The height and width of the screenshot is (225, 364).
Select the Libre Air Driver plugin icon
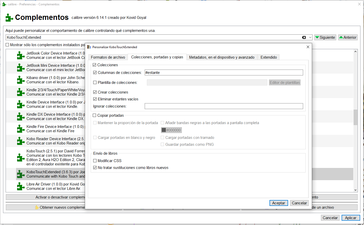pos(21,186)
